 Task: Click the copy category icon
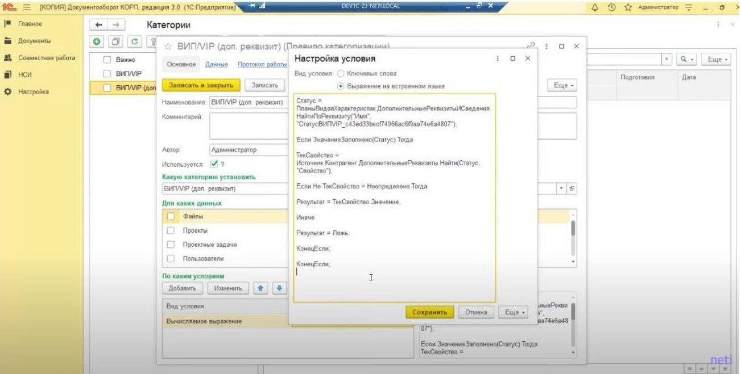[x=116, y=41]
